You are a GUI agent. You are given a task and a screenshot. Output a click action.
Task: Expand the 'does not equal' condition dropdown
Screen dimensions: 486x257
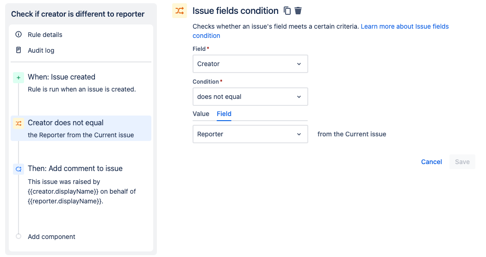[250, 97]
